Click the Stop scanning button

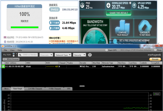158,50
